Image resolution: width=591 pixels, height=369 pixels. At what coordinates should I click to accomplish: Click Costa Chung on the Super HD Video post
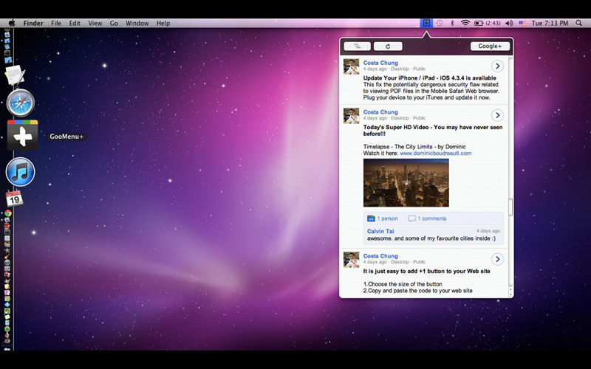click(380, 112)
